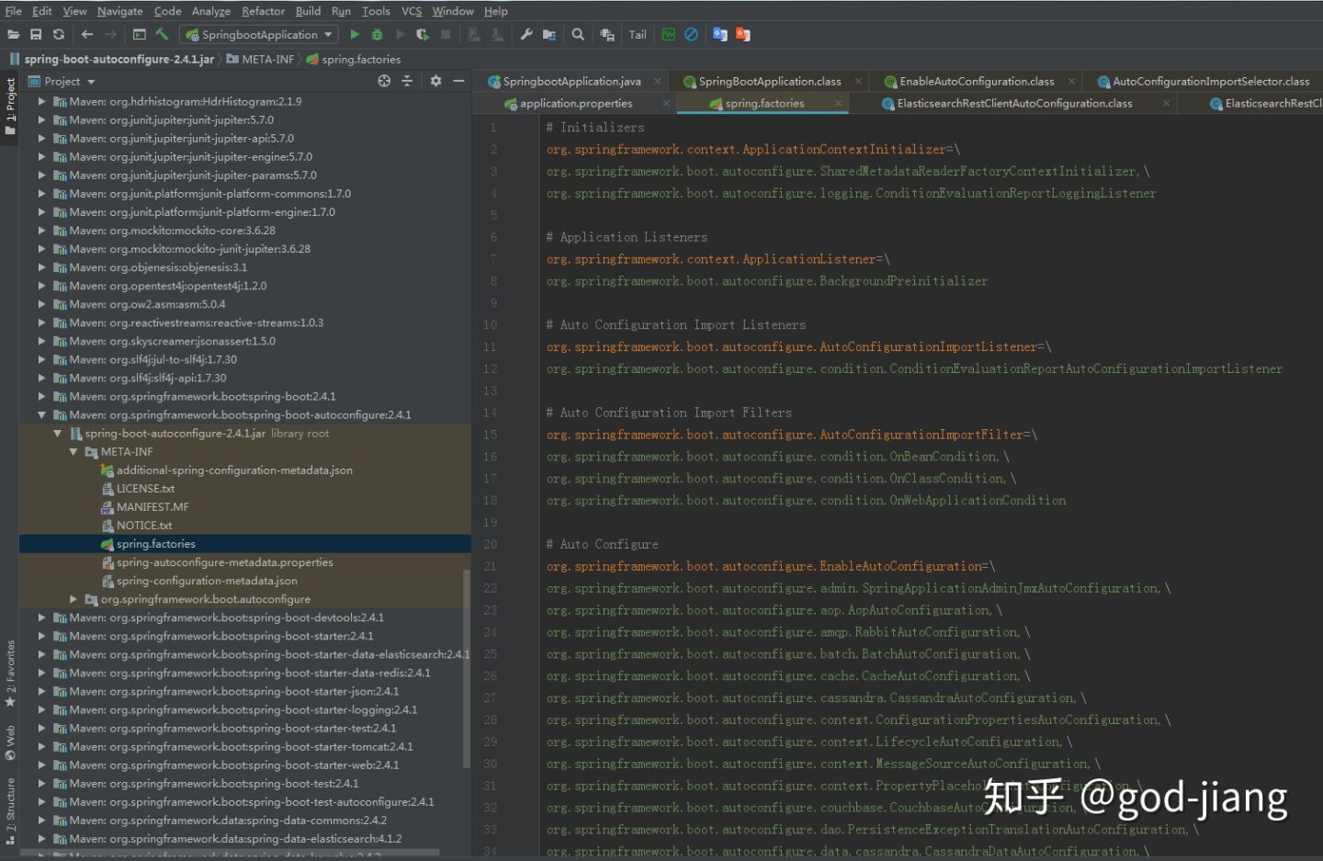
Task: Collapse the spring-boot-autoconfigure-2.4.1.jar library root
Action: click(58, 433)
